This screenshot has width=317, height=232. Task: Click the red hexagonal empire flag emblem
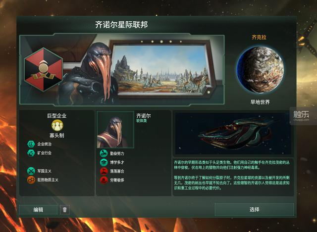(43, 69)
